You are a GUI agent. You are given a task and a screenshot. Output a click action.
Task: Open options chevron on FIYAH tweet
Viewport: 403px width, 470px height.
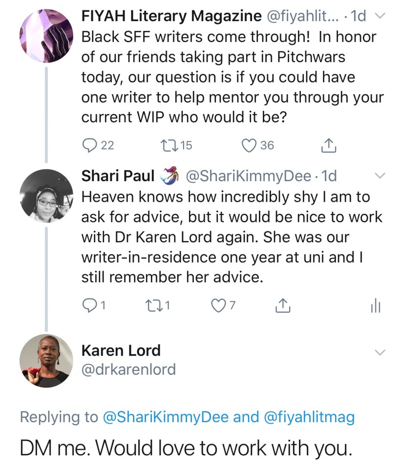380,17
